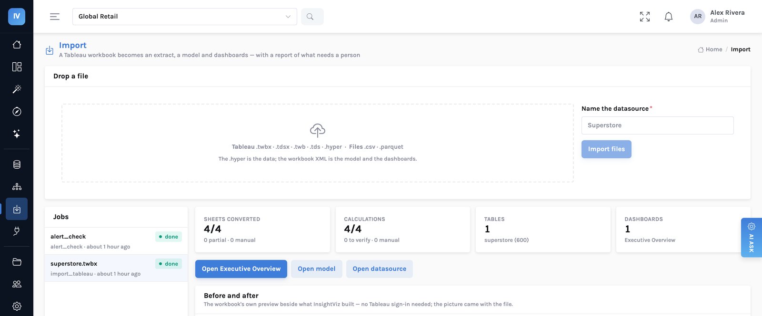Click the Import breadcrumb text
The image size is (762, 316).
point(741,49)
